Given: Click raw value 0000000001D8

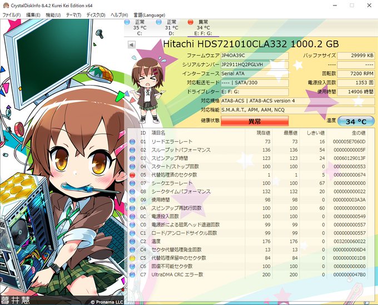Looking at the screenshot, I should (350, 258).
